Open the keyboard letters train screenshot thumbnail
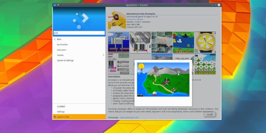Viewport: 266px width, 133px height. coord(205,64)
